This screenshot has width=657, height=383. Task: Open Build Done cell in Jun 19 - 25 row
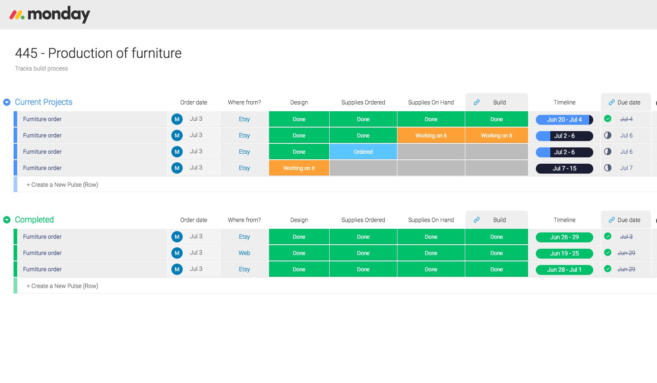496,253
